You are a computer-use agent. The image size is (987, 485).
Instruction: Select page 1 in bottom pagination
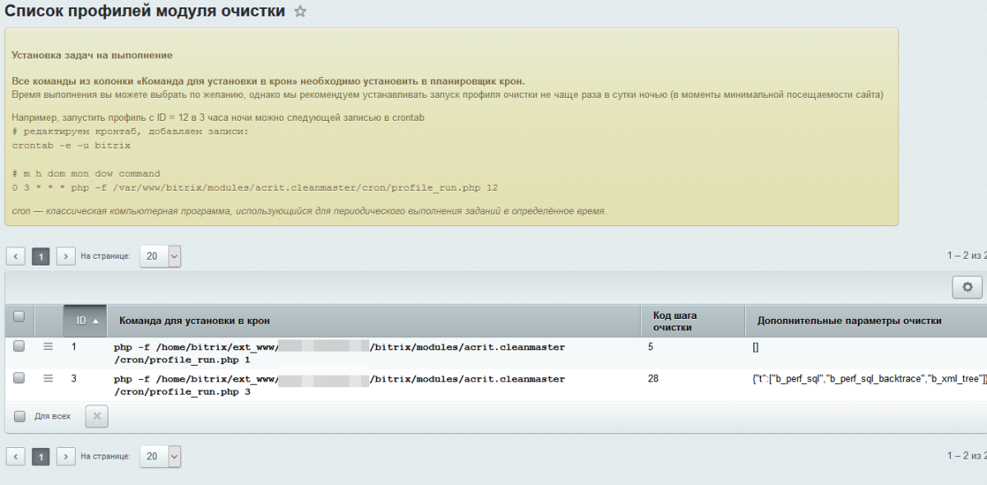coord(41,456)
